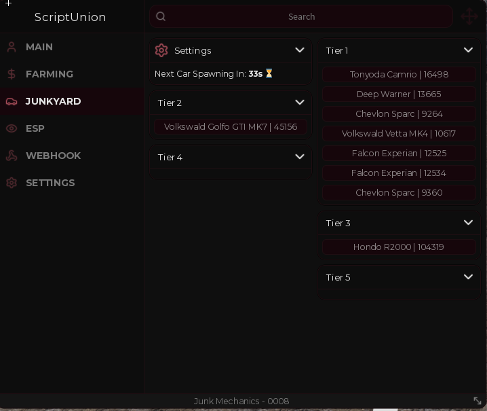This screenshot has width=487, height=411.
Task: Select Falcon Experian | 12525
Action: tap(399, 153)
